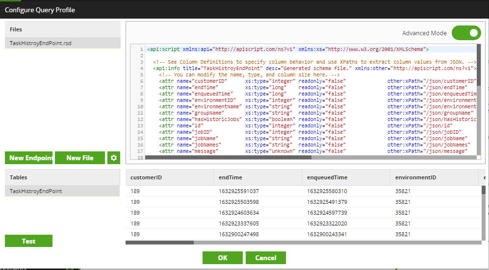Image resolution: width=489 pixels, height=270 pixels.
Task: Click the enqueuedTime column header
Action: (x=346, y=177)
